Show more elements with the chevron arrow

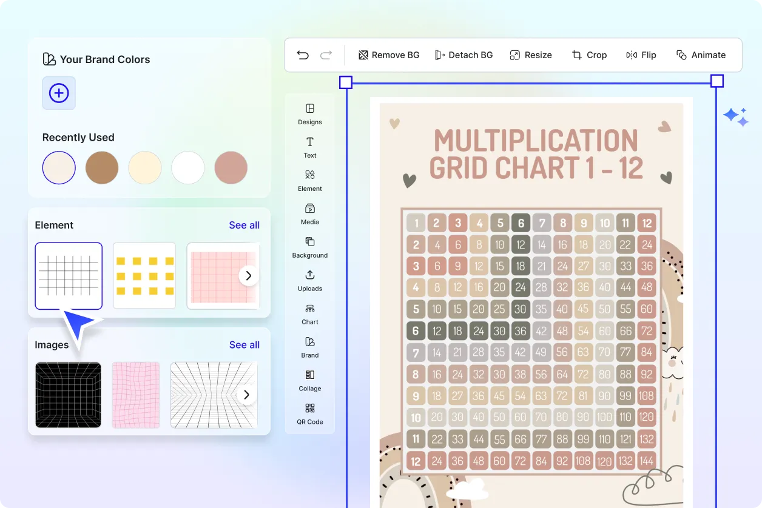pyautogui.click(x=248, y=276)
